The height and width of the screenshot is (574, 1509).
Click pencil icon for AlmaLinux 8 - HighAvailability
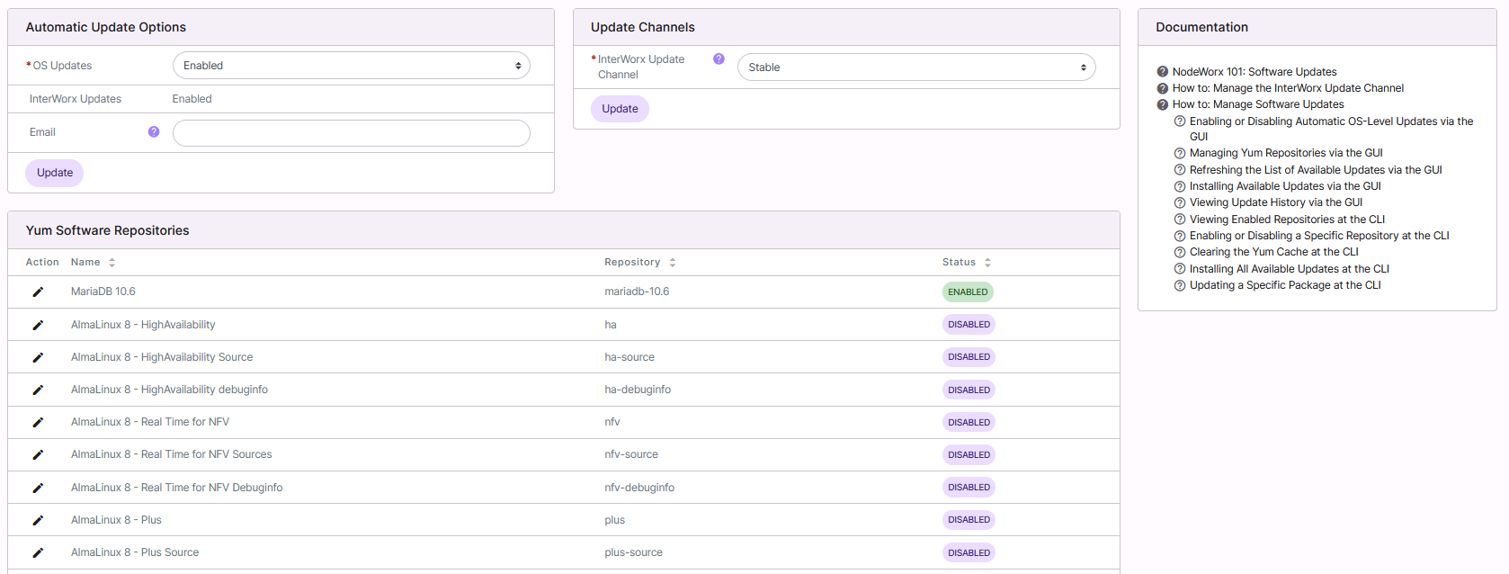(38, 325)
